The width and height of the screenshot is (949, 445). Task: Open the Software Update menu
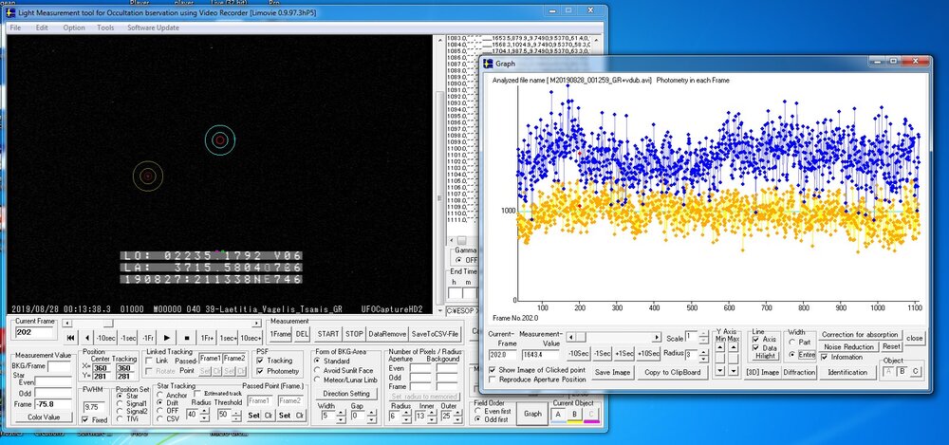click(153, 28)
